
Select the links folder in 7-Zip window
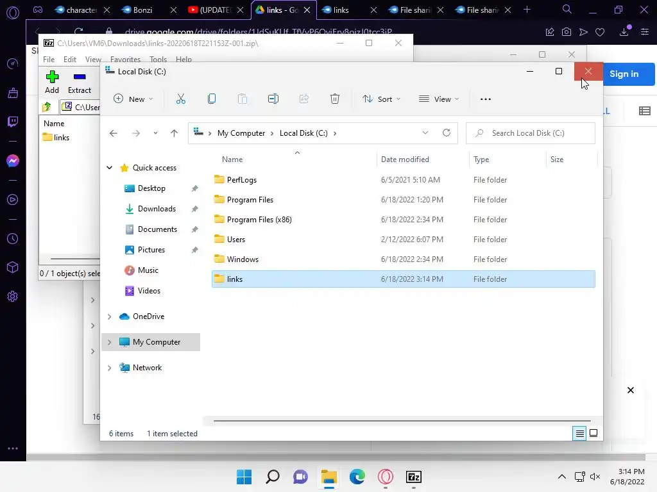click(56, 138)
